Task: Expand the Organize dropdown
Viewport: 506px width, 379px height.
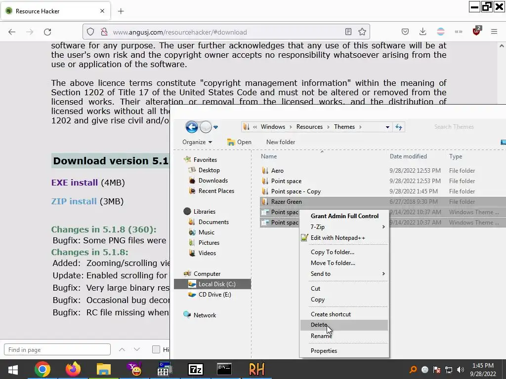Action: coord(197,142)
